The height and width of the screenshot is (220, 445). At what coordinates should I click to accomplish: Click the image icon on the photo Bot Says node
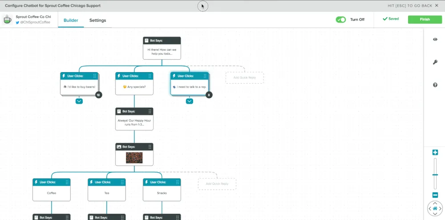[119, 147]
